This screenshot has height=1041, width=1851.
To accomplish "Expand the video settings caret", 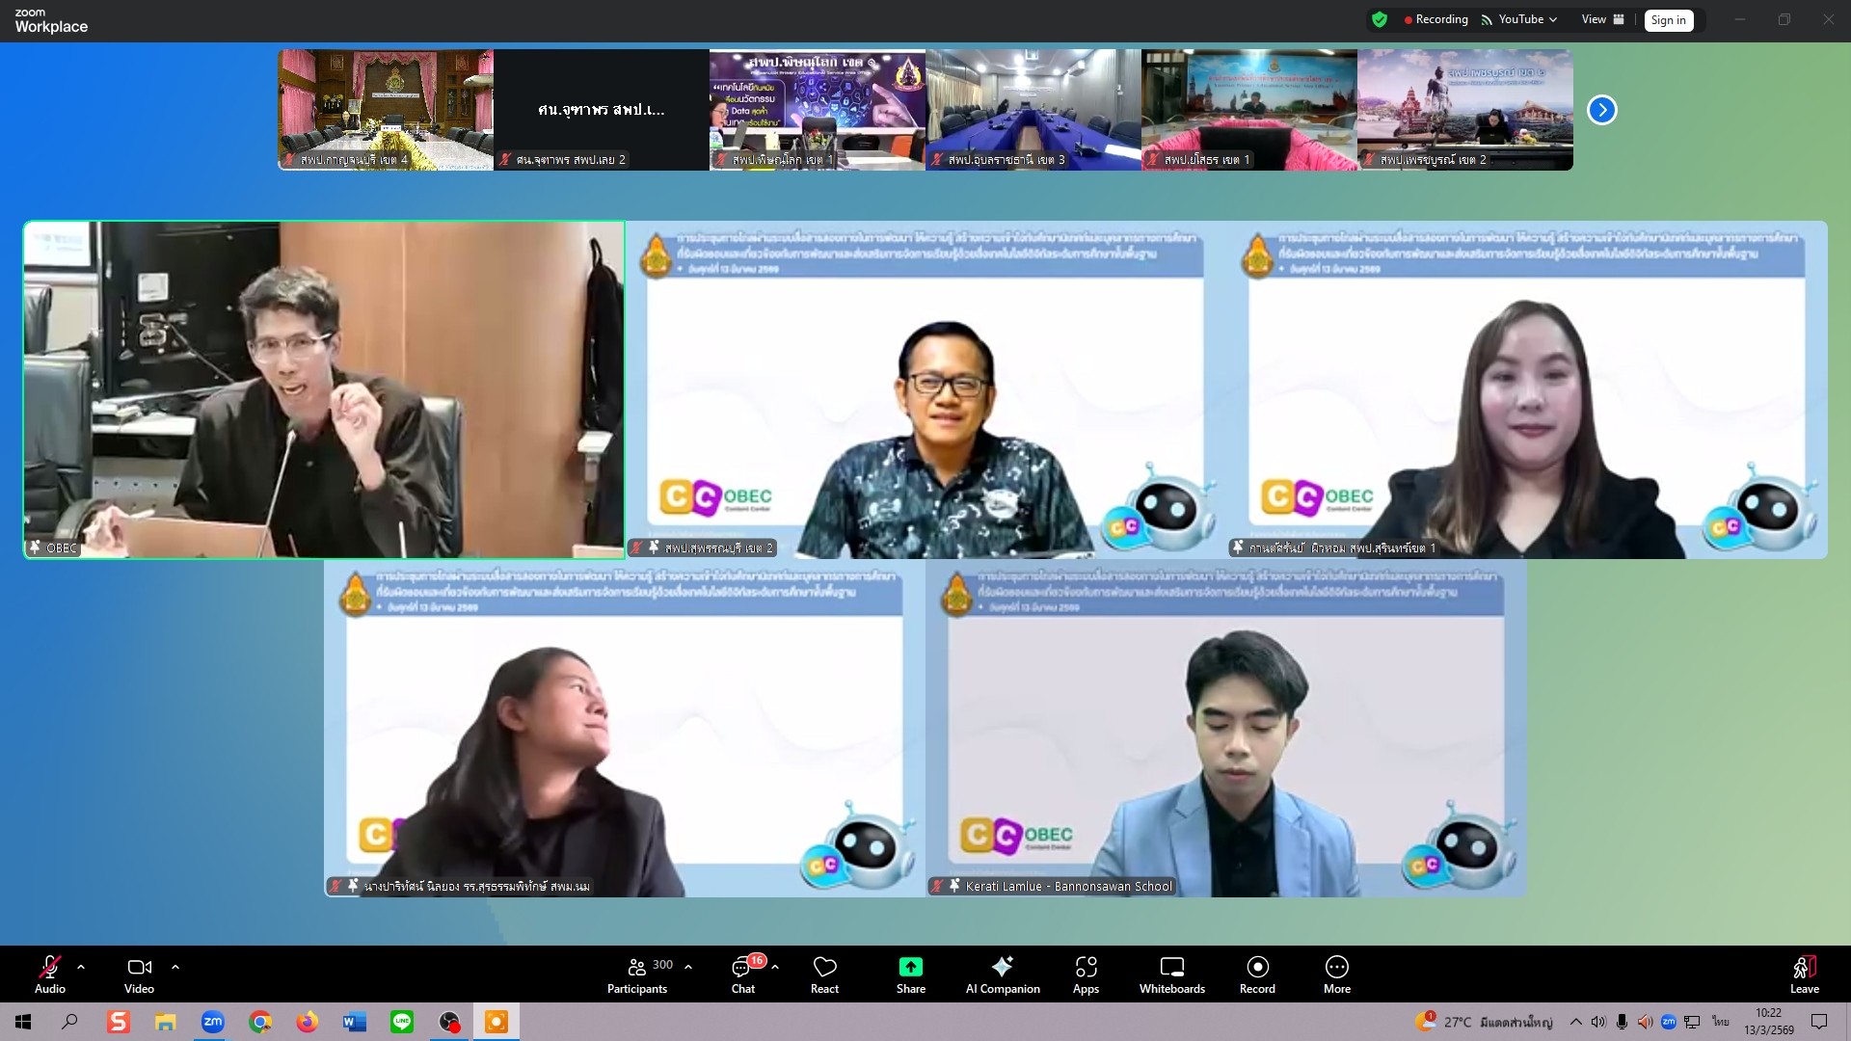I will pyautogui.click(x=175, y=966).
